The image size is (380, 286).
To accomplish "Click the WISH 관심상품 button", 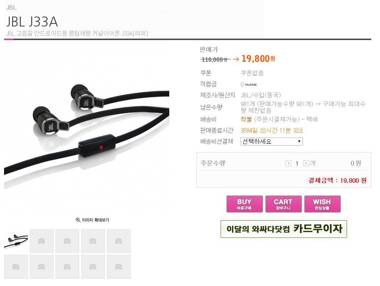I will coord(322,204).
